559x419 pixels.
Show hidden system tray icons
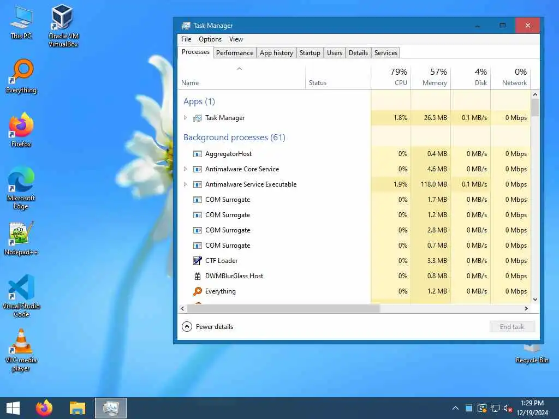point(455,408)
